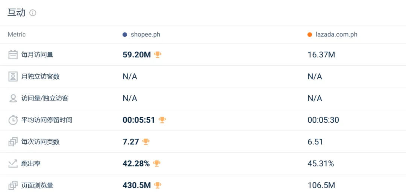Click the info icon beside 互动 title
The image size is (406, 195).
33,13
